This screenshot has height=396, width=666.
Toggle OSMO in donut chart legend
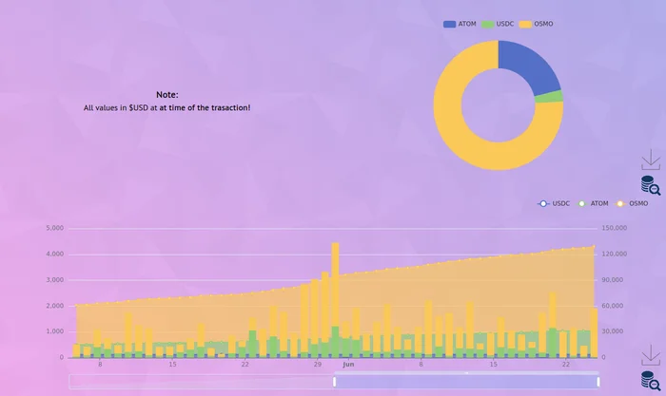(x=537, y=24)
